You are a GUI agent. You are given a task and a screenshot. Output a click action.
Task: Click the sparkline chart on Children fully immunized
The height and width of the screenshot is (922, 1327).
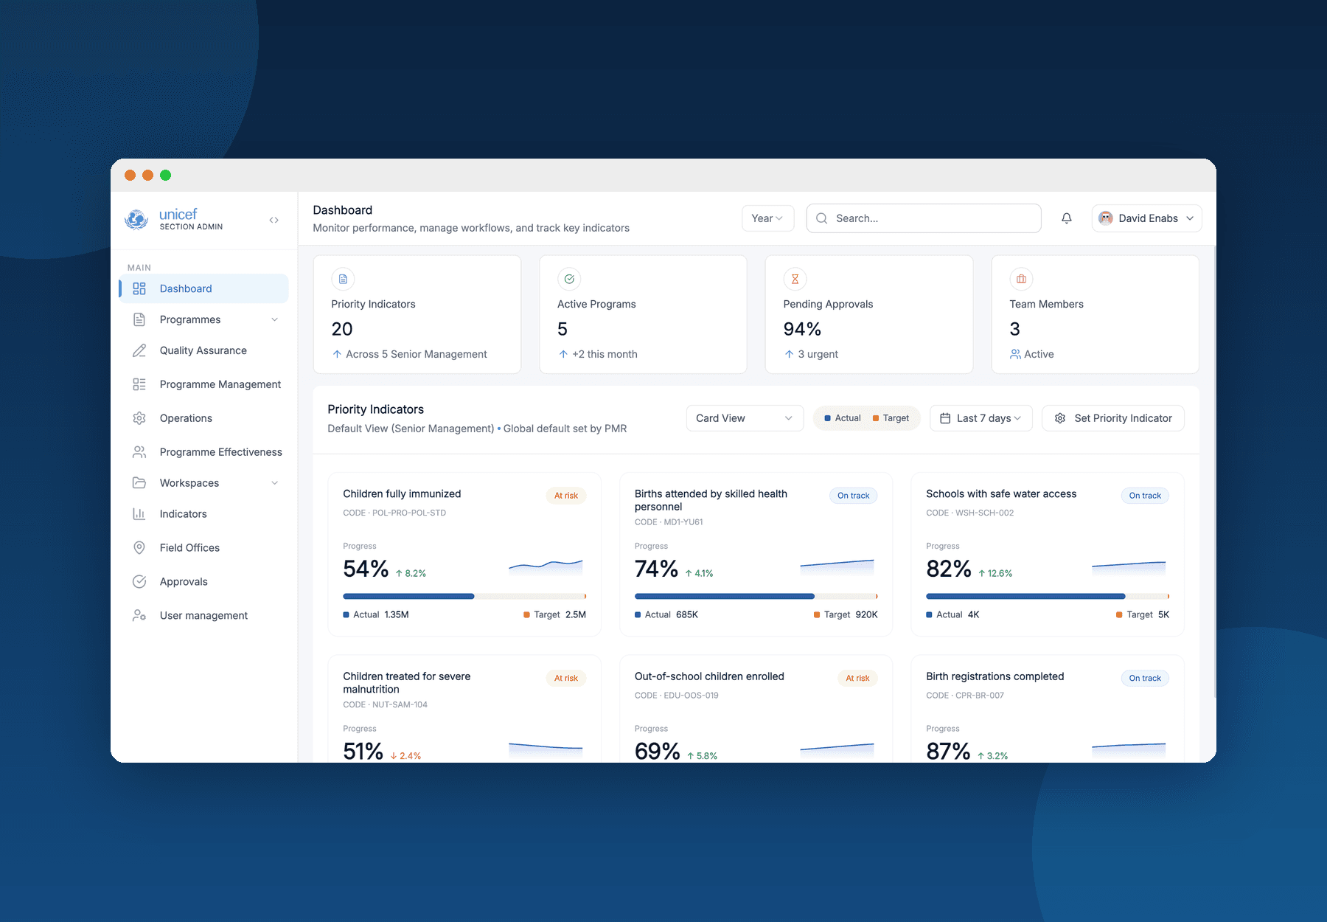546,566
